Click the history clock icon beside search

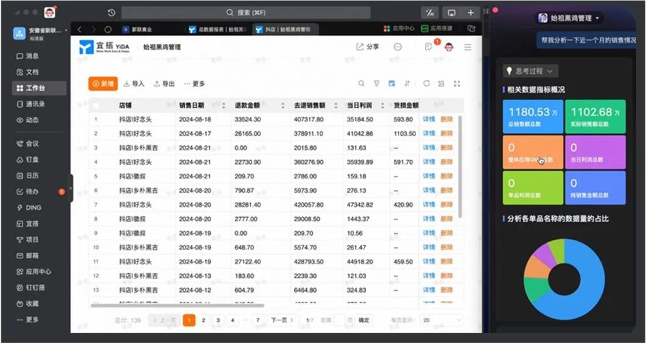tap(111, 13)
